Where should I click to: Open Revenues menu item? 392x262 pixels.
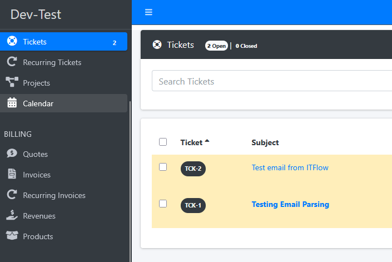coord(63,215)
